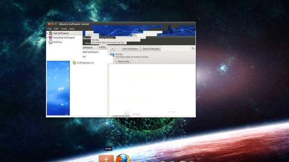
Task: Click the Docky anchor icon in dock
Action: coord(106,159)
